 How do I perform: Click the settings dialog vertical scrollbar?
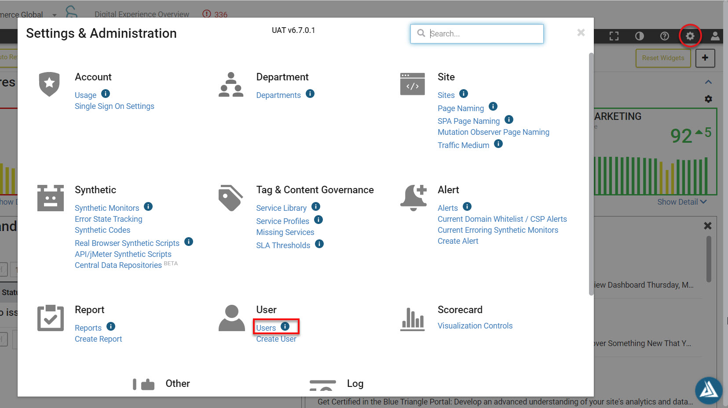click(591, 174)
